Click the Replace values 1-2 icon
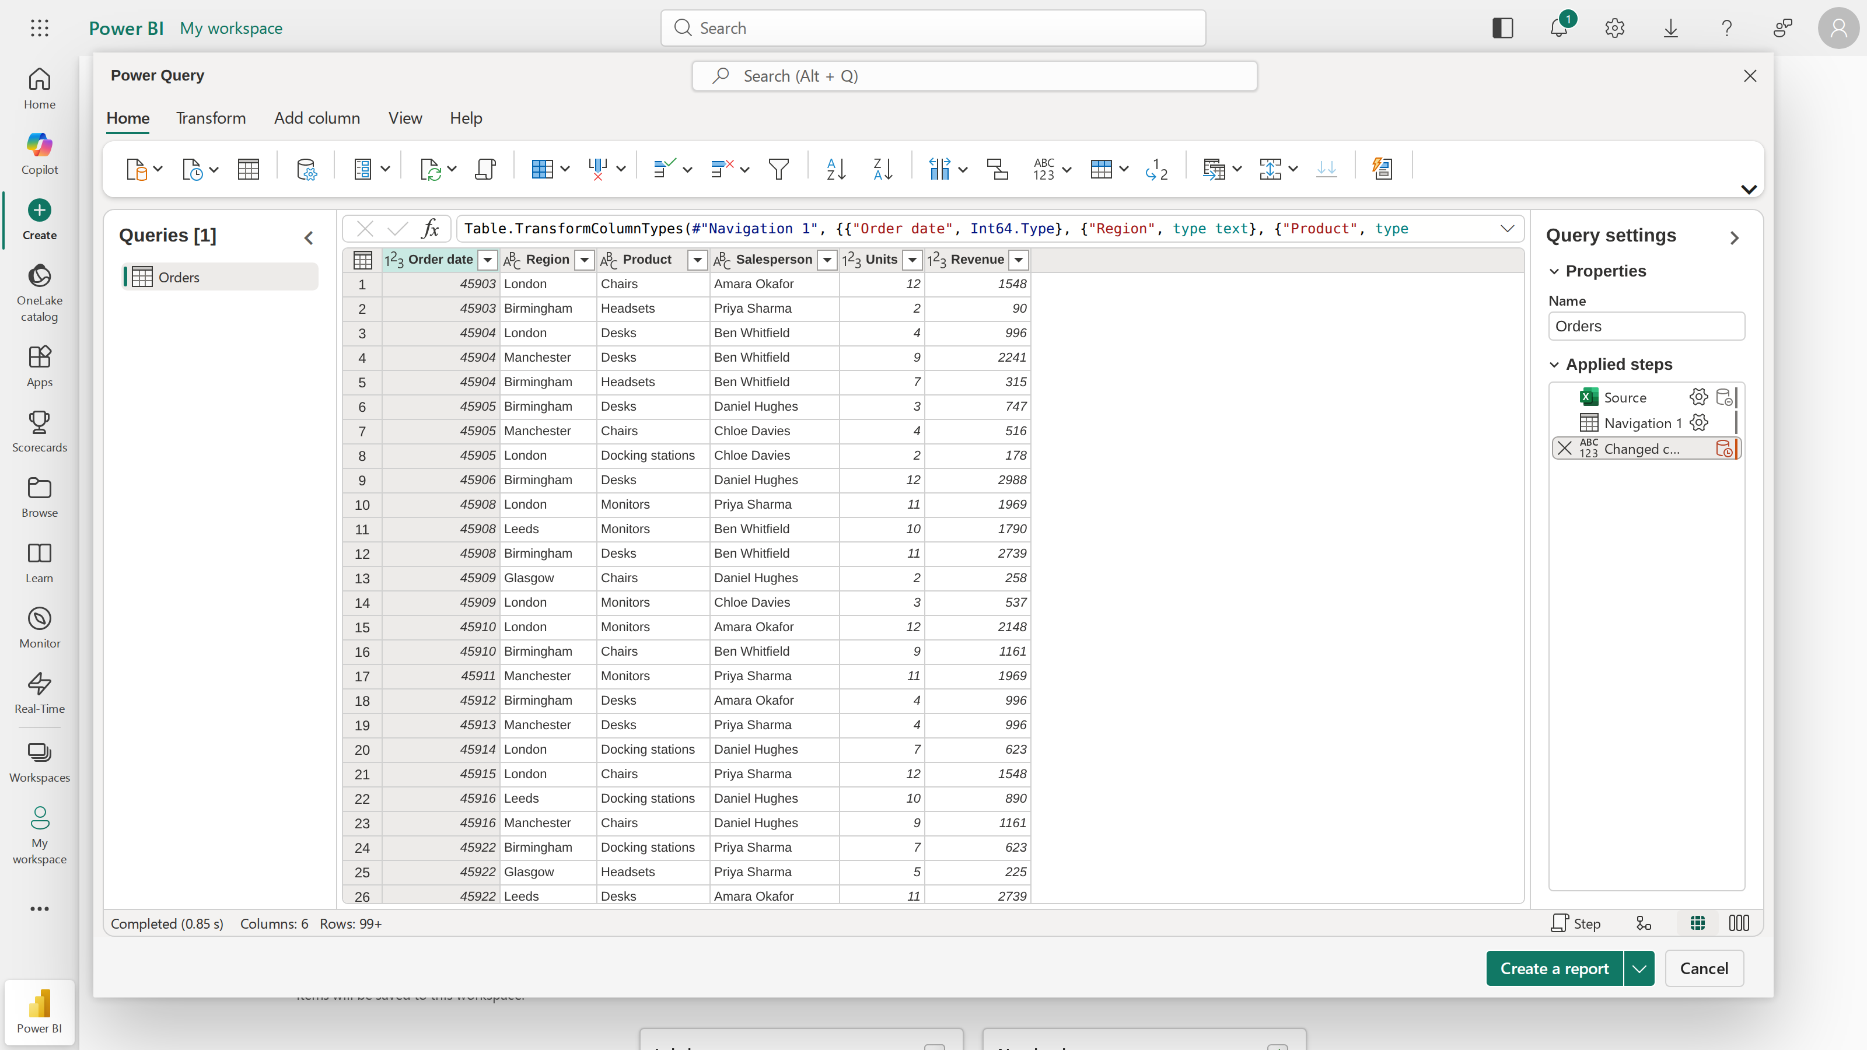The width and height of the screenshot is (1867, 1050). pyautogui.click(x=1157, y=169)
